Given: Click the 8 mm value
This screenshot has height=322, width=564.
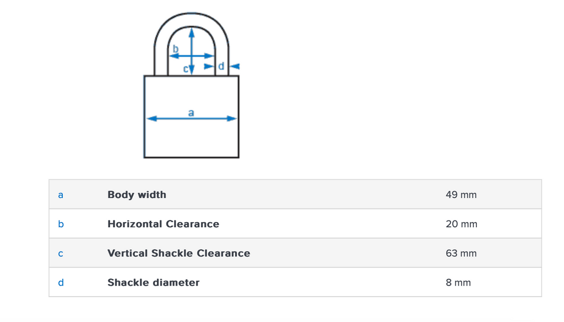Looking at the screenshot, I should pos(458,283).
